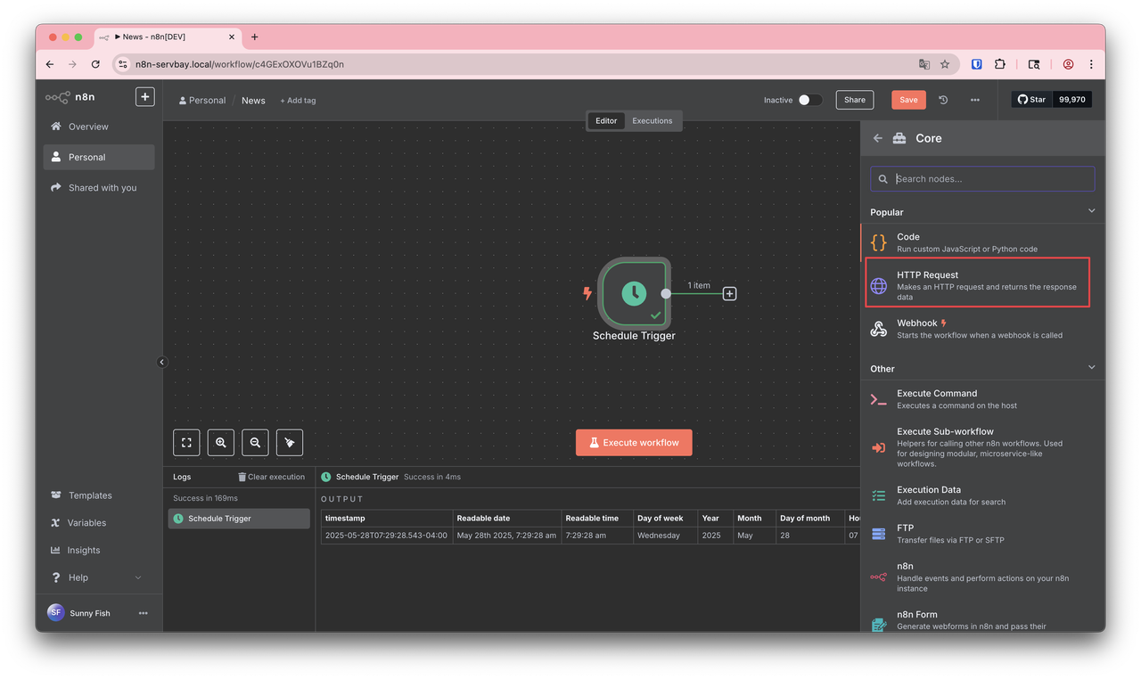Screen dimensions: 1141x679
Task: Zoom in on canvas
Action: coord(221,442)
